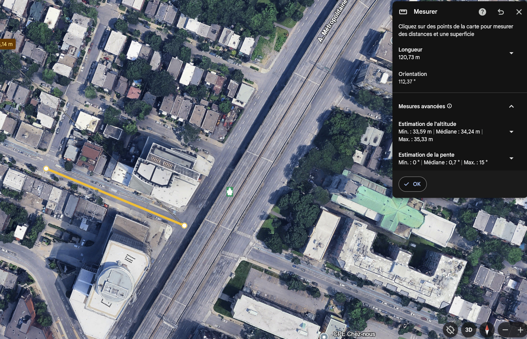Click the CPE Chez-nous place label
527x339 pixels.
tap(354, 334)
